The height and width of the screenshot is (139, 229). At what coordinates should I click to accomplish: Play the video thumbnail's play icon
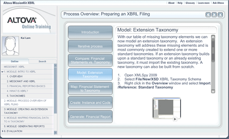(x=175, y=119)
